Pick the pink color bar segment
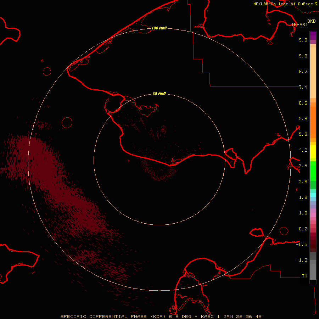 (313, 215)
